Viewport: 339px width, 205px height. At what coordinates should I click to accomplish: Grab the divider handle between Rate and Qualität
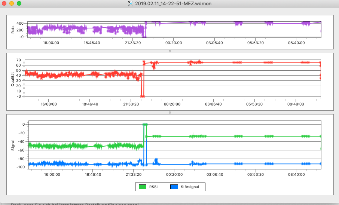169,51
